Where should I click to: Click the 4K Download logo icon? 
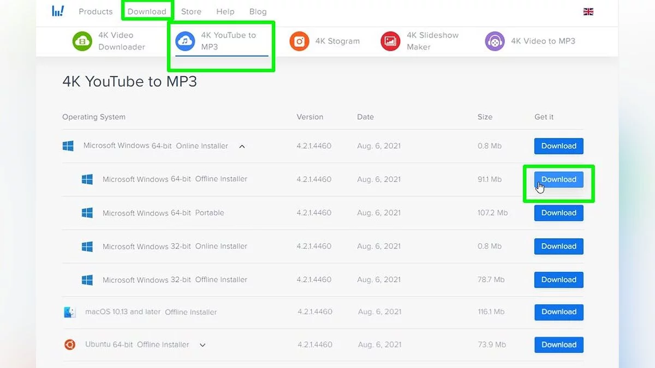(x=58, y=11)
